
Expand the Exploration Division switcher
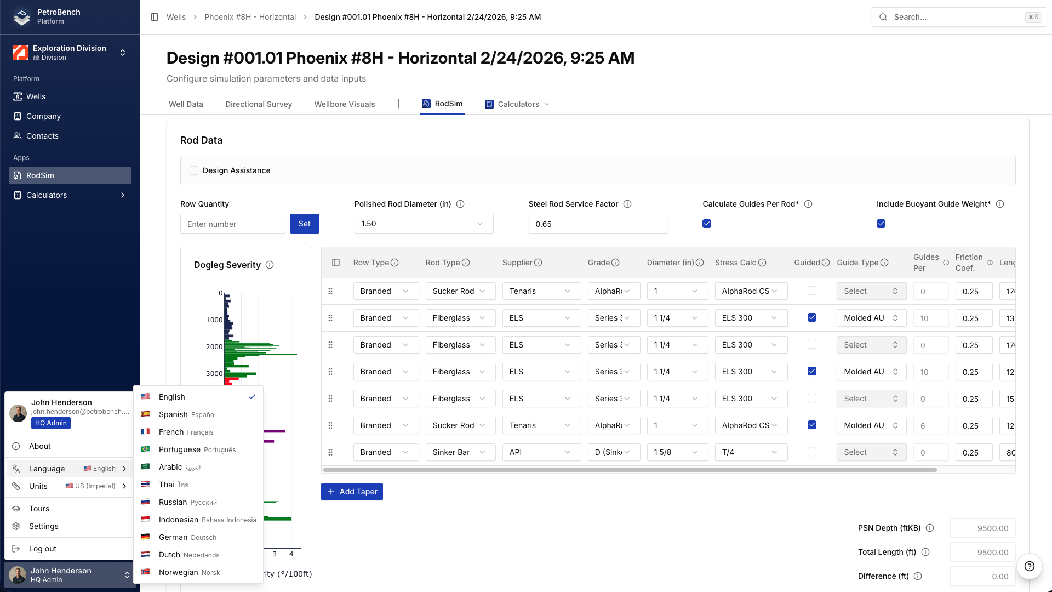coord(123,53)
